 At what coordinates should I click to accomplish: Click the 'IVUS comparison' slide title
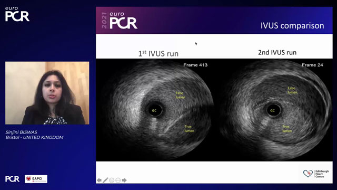[x=292, y=26]
